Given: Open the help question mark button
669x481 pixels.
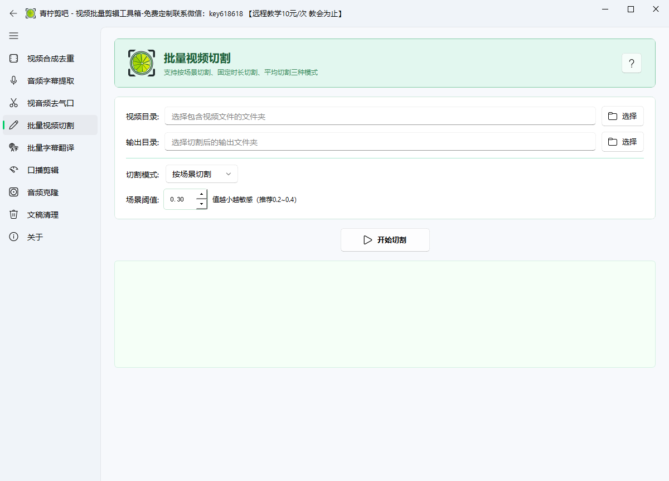Looking at the screenshot, I should (x=631, y=63).
